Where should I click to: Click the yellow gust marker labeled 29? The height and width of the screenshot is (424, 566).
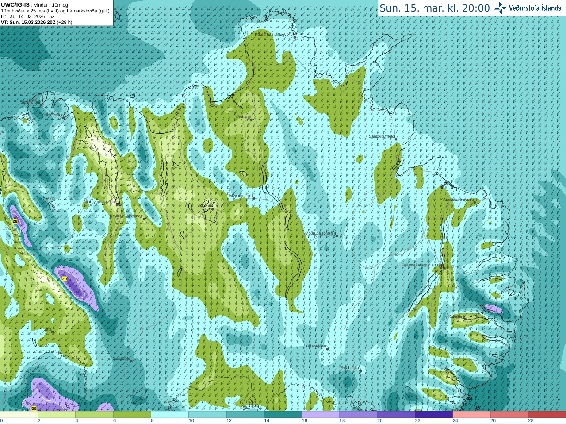pyautogui.click(x=65, y=279)
